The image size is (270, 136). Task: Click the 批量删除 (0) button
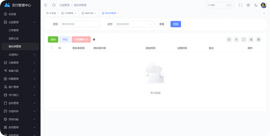[x=81, y=40]
